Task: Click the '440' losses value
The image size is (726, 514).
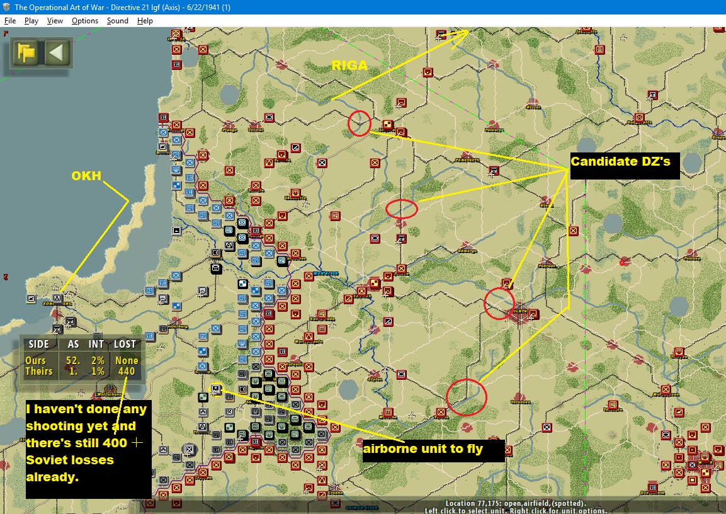Action: pyautogui.click(x=127, y=372)
